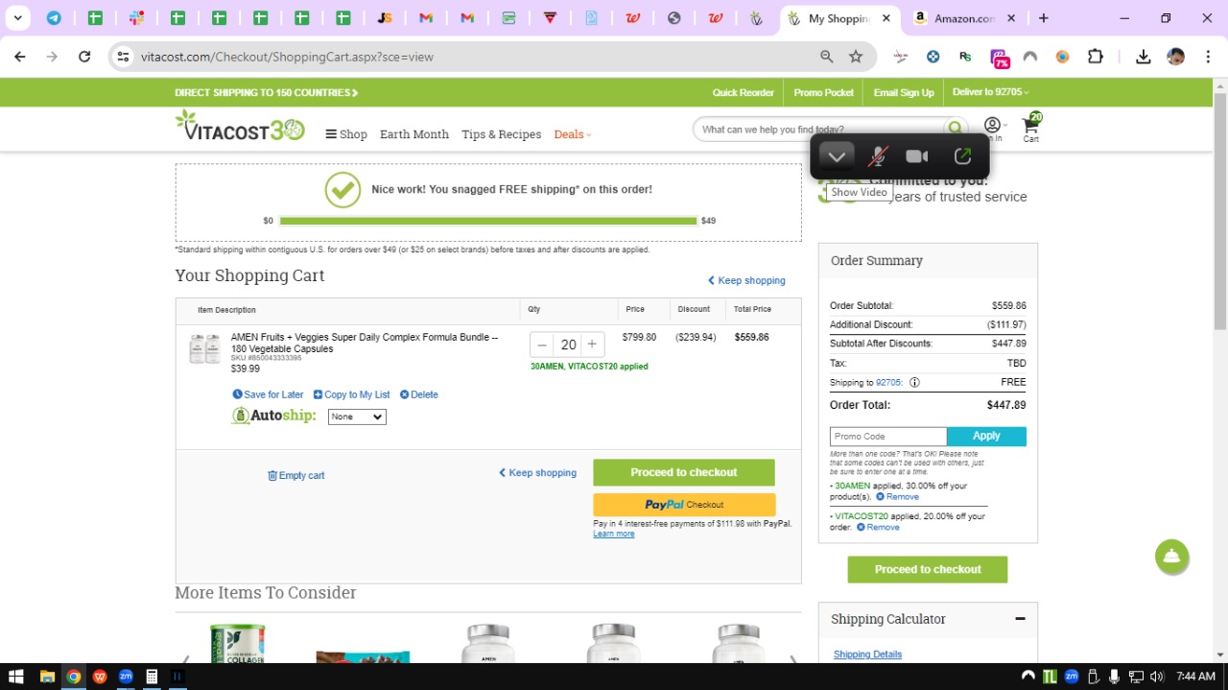
Task: Bookmark this page with star icon
Action: (x=856, y=57)
